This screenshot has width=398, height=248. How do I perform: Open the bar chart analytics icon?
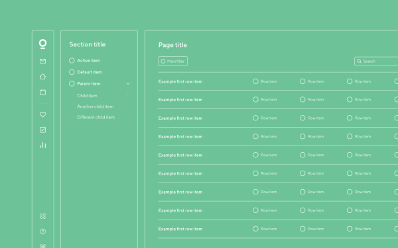point(43,145)
